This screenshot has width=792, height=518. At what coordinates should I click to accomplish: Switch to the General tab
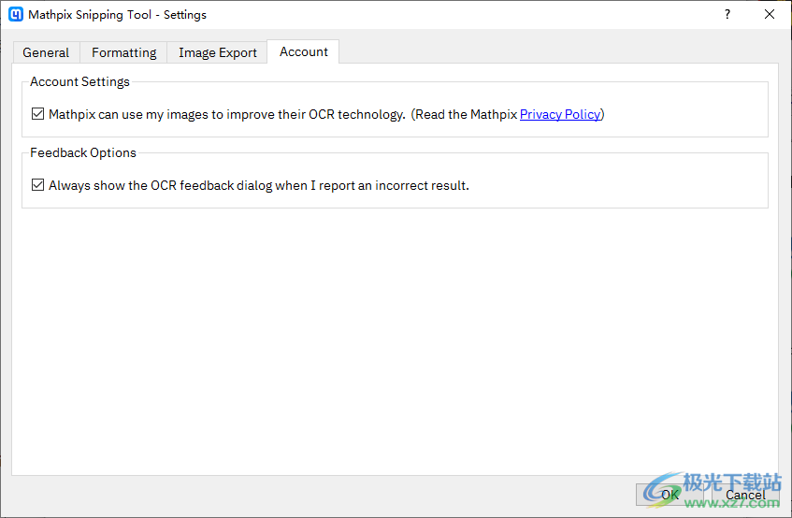(46, 52)
